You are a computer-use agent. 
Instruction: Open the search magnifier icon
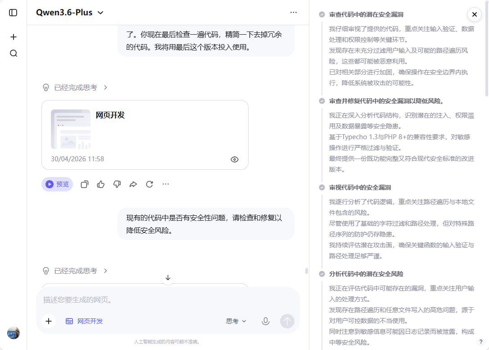tap(14, 53)
